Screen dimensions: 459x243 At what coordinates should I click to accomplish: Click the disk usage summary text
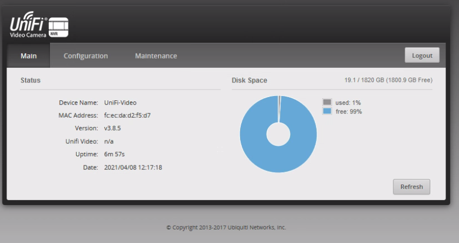[388, 80]
